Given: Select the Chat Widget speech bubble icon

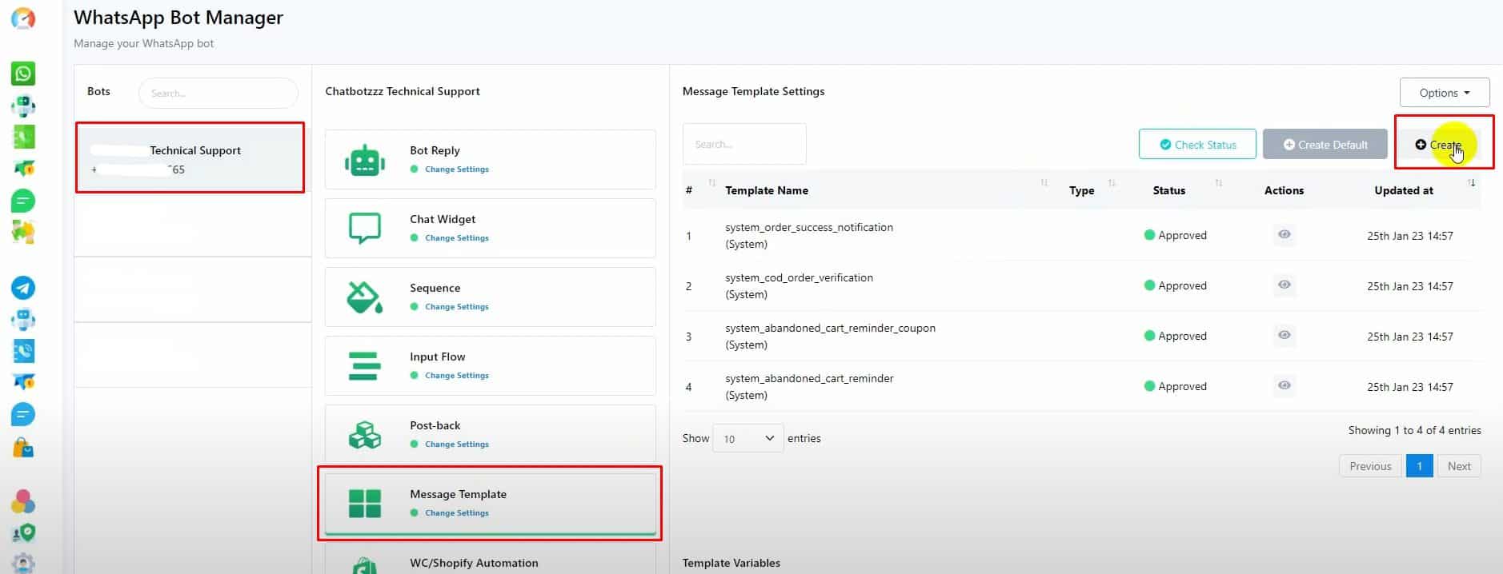Looking at the screenshot, I should (x=365, y=228).
